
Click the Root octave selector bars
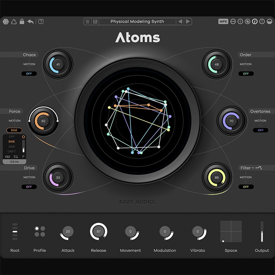(x=15, y=232)
